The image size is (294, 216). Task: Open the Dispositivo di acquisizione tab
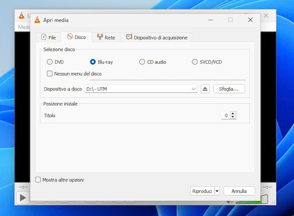(157, 37)
